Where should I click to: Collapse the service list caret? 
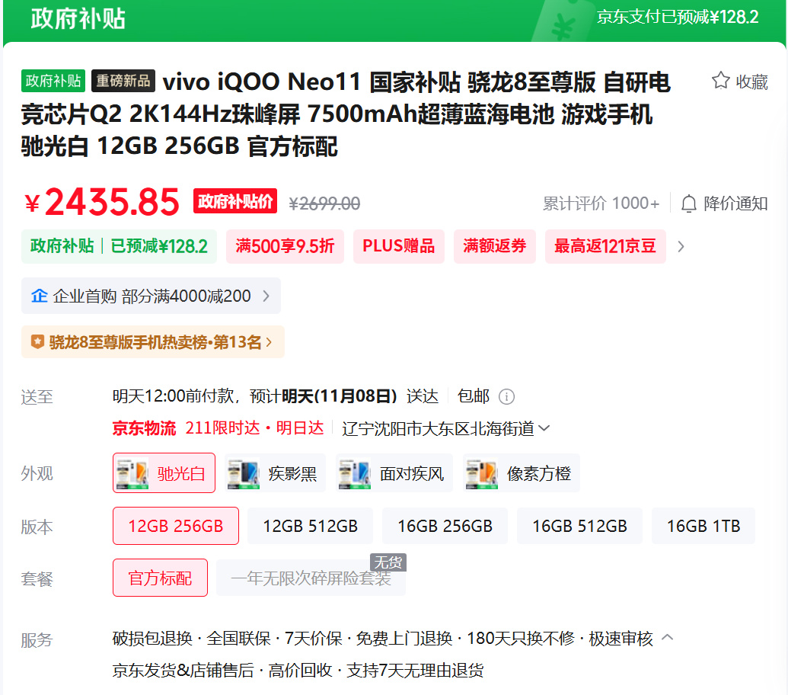pyautogui.click(x=668, y=638)
